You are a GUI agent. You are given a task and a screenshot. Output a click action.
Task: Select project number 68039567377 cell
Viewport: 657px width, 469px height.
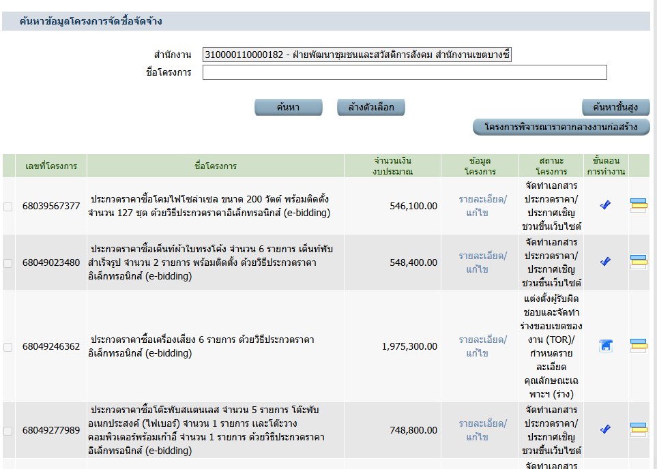51,206
